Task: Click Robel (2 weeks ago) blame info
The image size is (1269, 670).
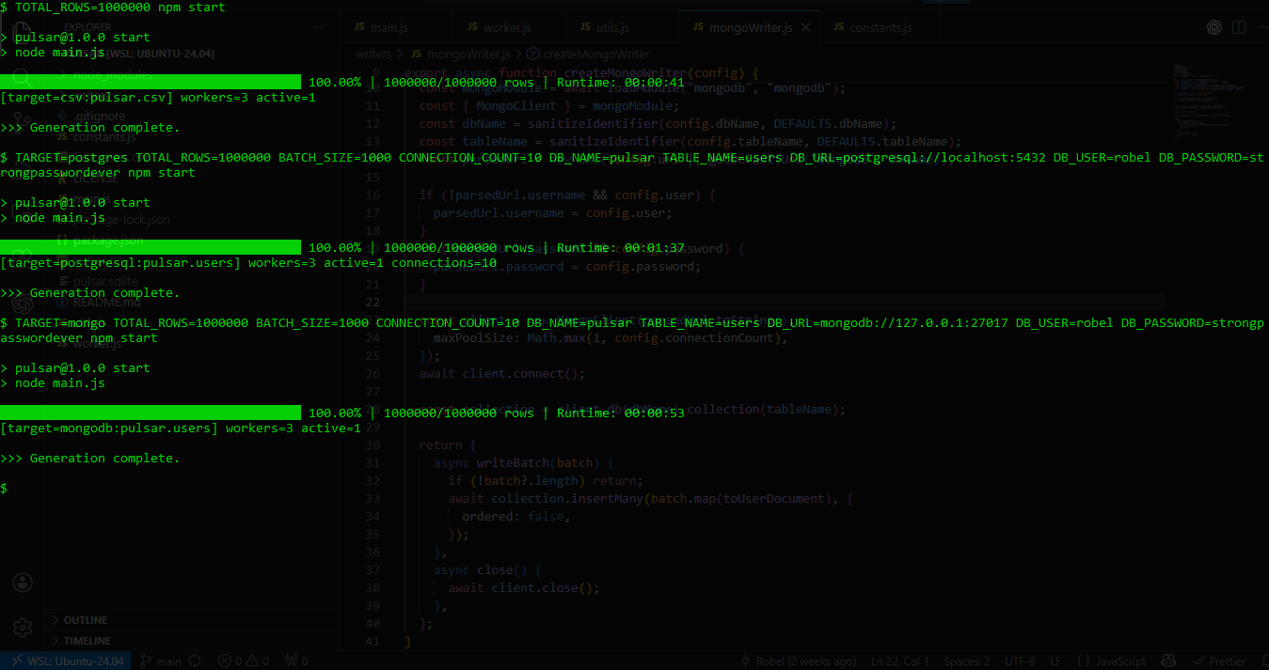Action: tap(799, 661)
